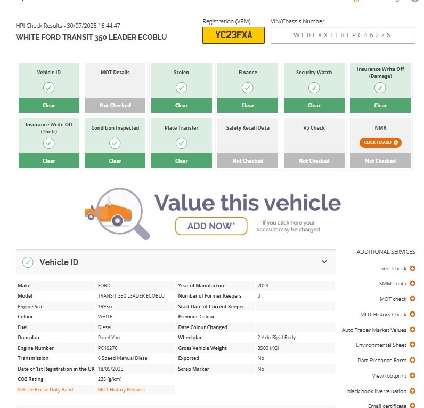The width and height of the screenshot is (424, 408).
Task: Open the Safety Recall Data tile
Action: click(248, 143)
